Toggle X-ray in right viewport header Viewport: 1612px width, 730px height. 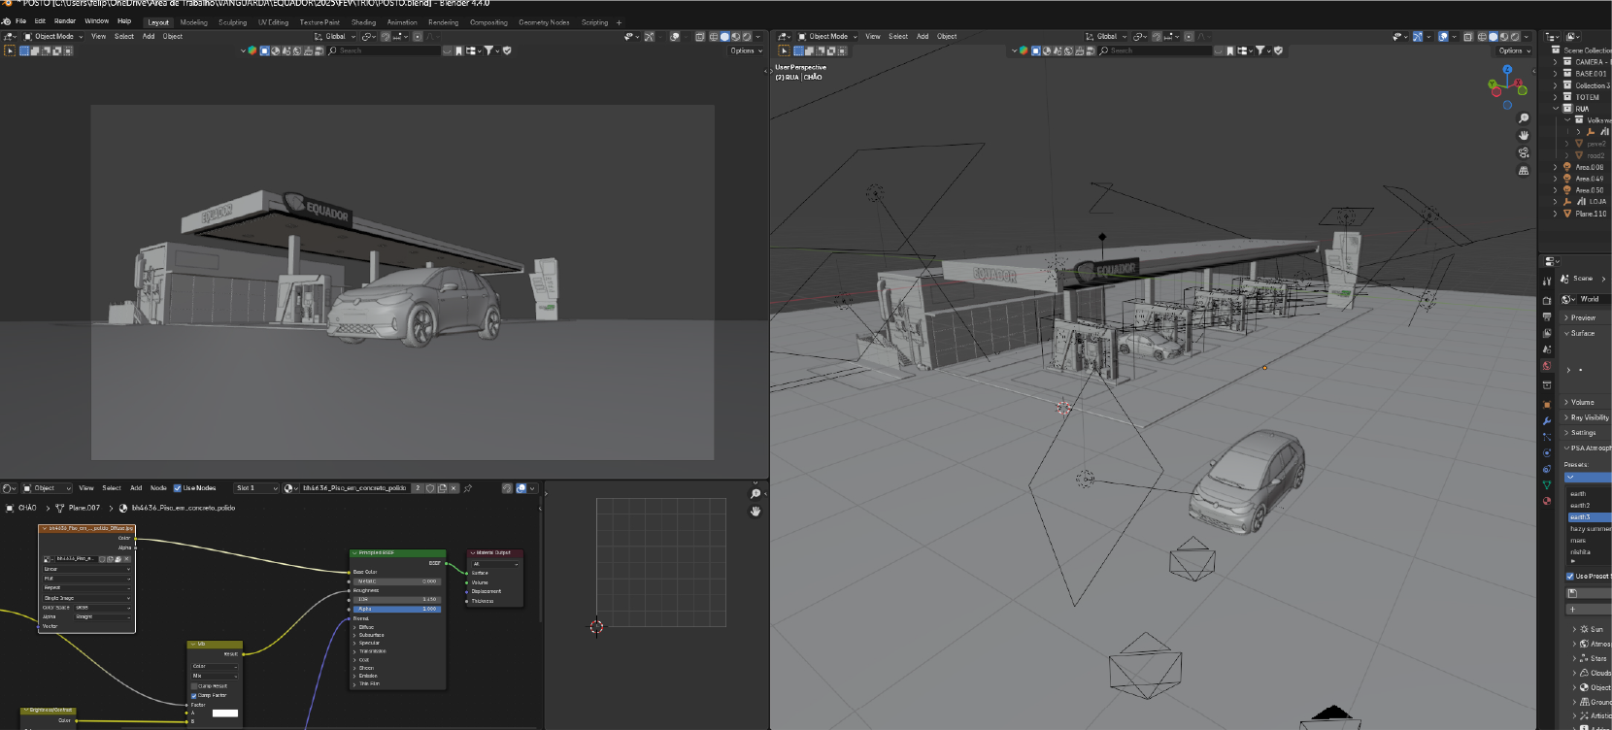pos(1468,37)
